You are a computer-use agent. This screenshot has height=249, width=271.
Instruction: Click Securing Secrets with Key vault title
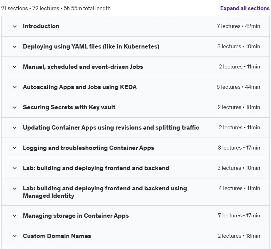(69, 107)
